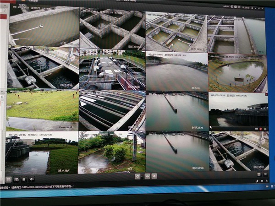Select the 清水池2 camera feed

[x=42, y=152]
